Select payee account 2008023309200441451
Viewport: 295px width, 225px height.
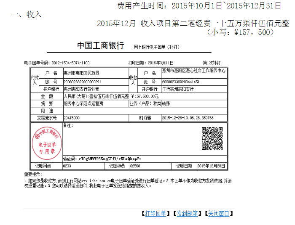pos(181,82)
